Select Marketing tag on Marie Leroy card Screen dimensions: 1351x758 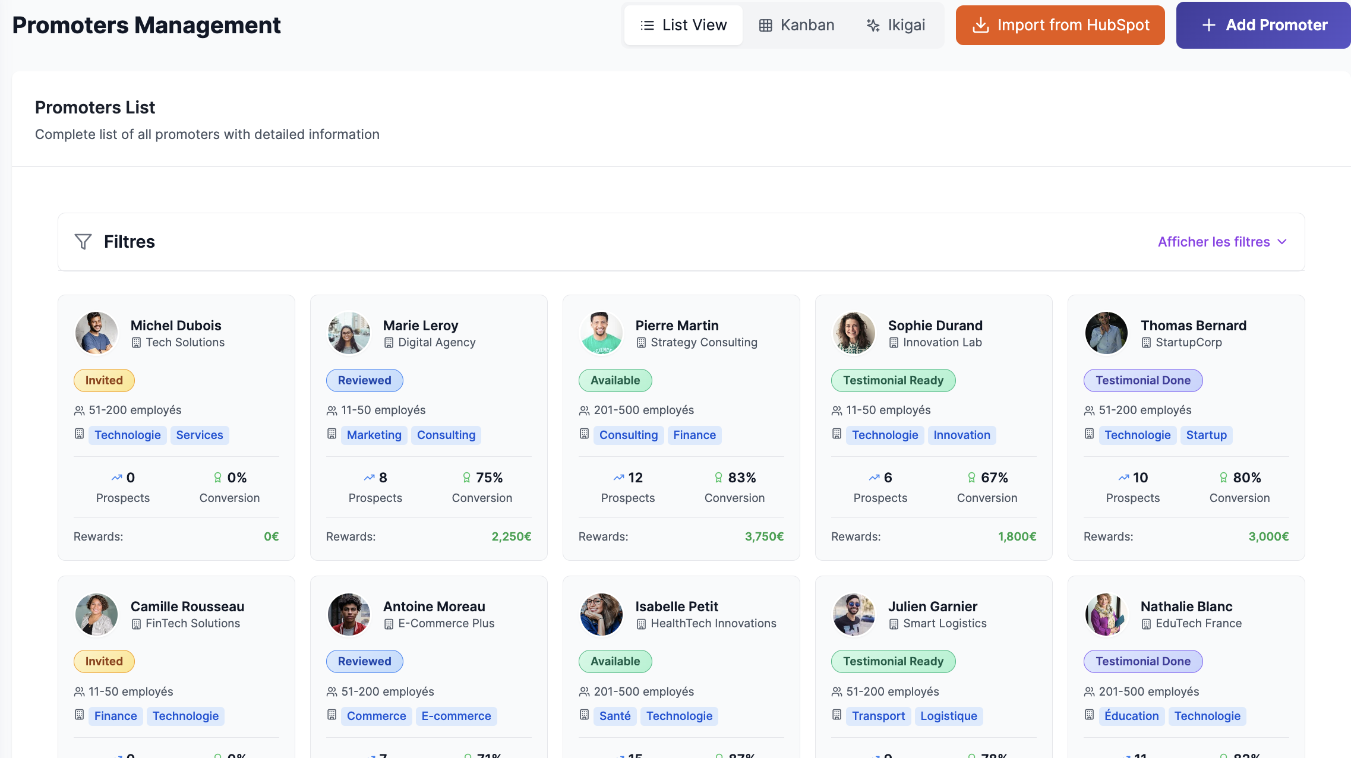[374, 435]
